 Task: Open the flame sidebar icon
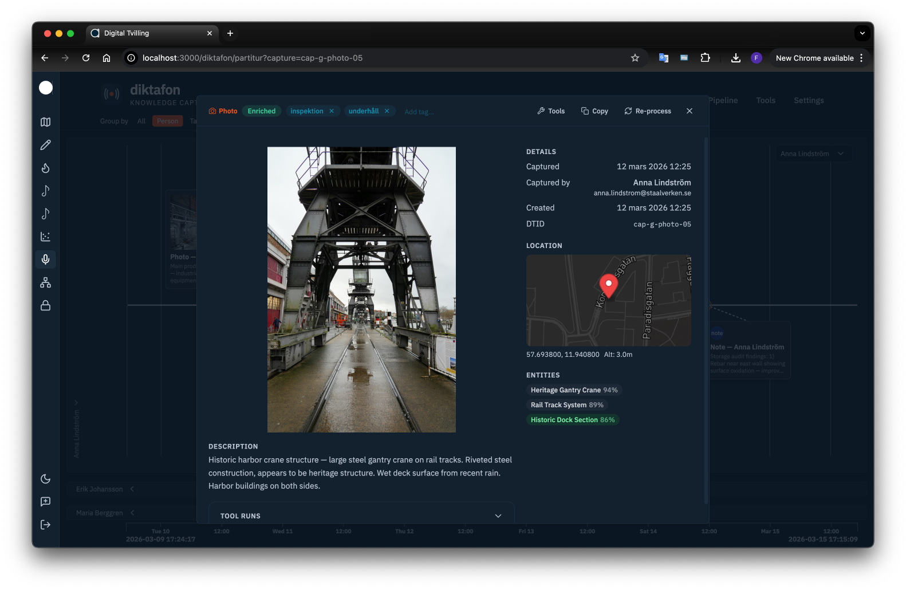(x=46, y=168)
